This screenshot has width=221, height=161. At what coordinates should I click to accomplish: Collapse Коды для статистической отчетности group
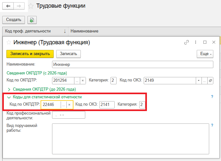(x=9, y=97)
